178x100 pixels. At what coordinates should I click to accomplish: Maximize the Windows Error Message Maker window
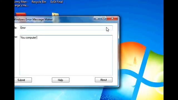103,18
